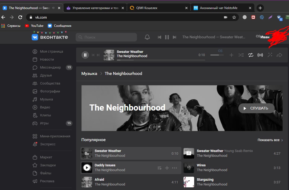The image size is (289, 190).
Task: Open Мини-приложения in the sidebar
Action: click(52, 136)
